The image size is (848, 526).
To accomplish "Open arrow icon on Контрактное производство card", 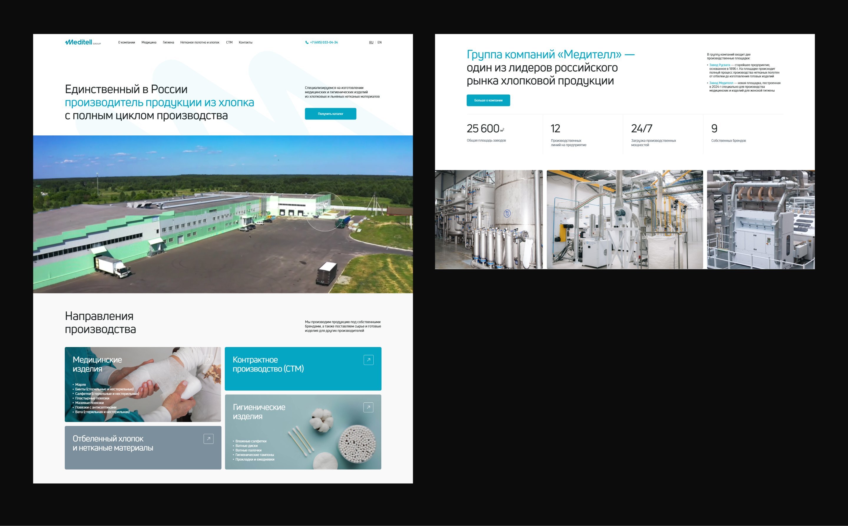I will pos(369,360).
